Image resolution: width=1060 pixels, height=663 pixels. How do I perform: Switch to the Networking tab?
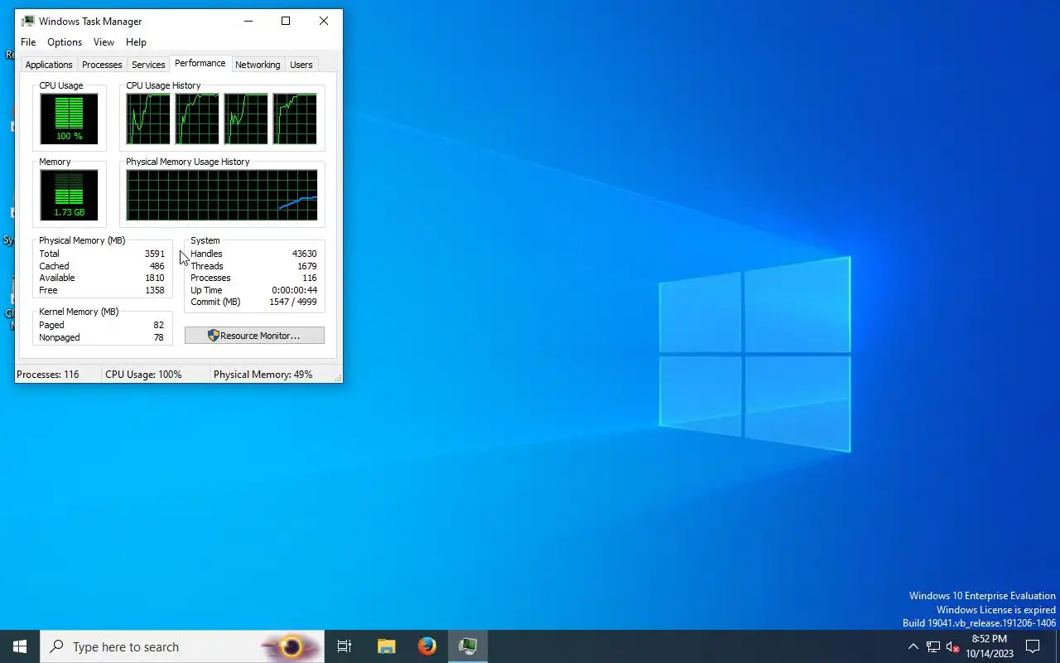point(258,65)
